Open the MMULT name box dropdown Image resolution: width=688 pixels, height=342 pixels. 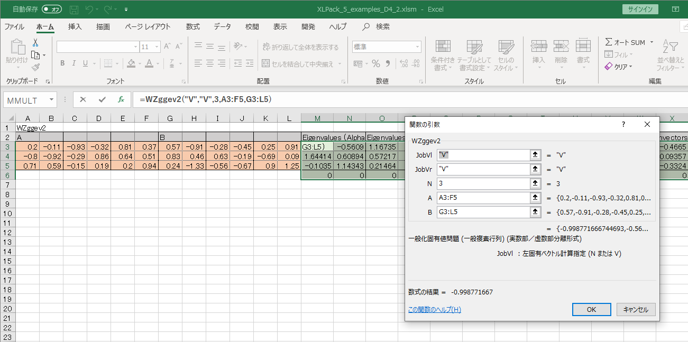[x=51, y=99]
